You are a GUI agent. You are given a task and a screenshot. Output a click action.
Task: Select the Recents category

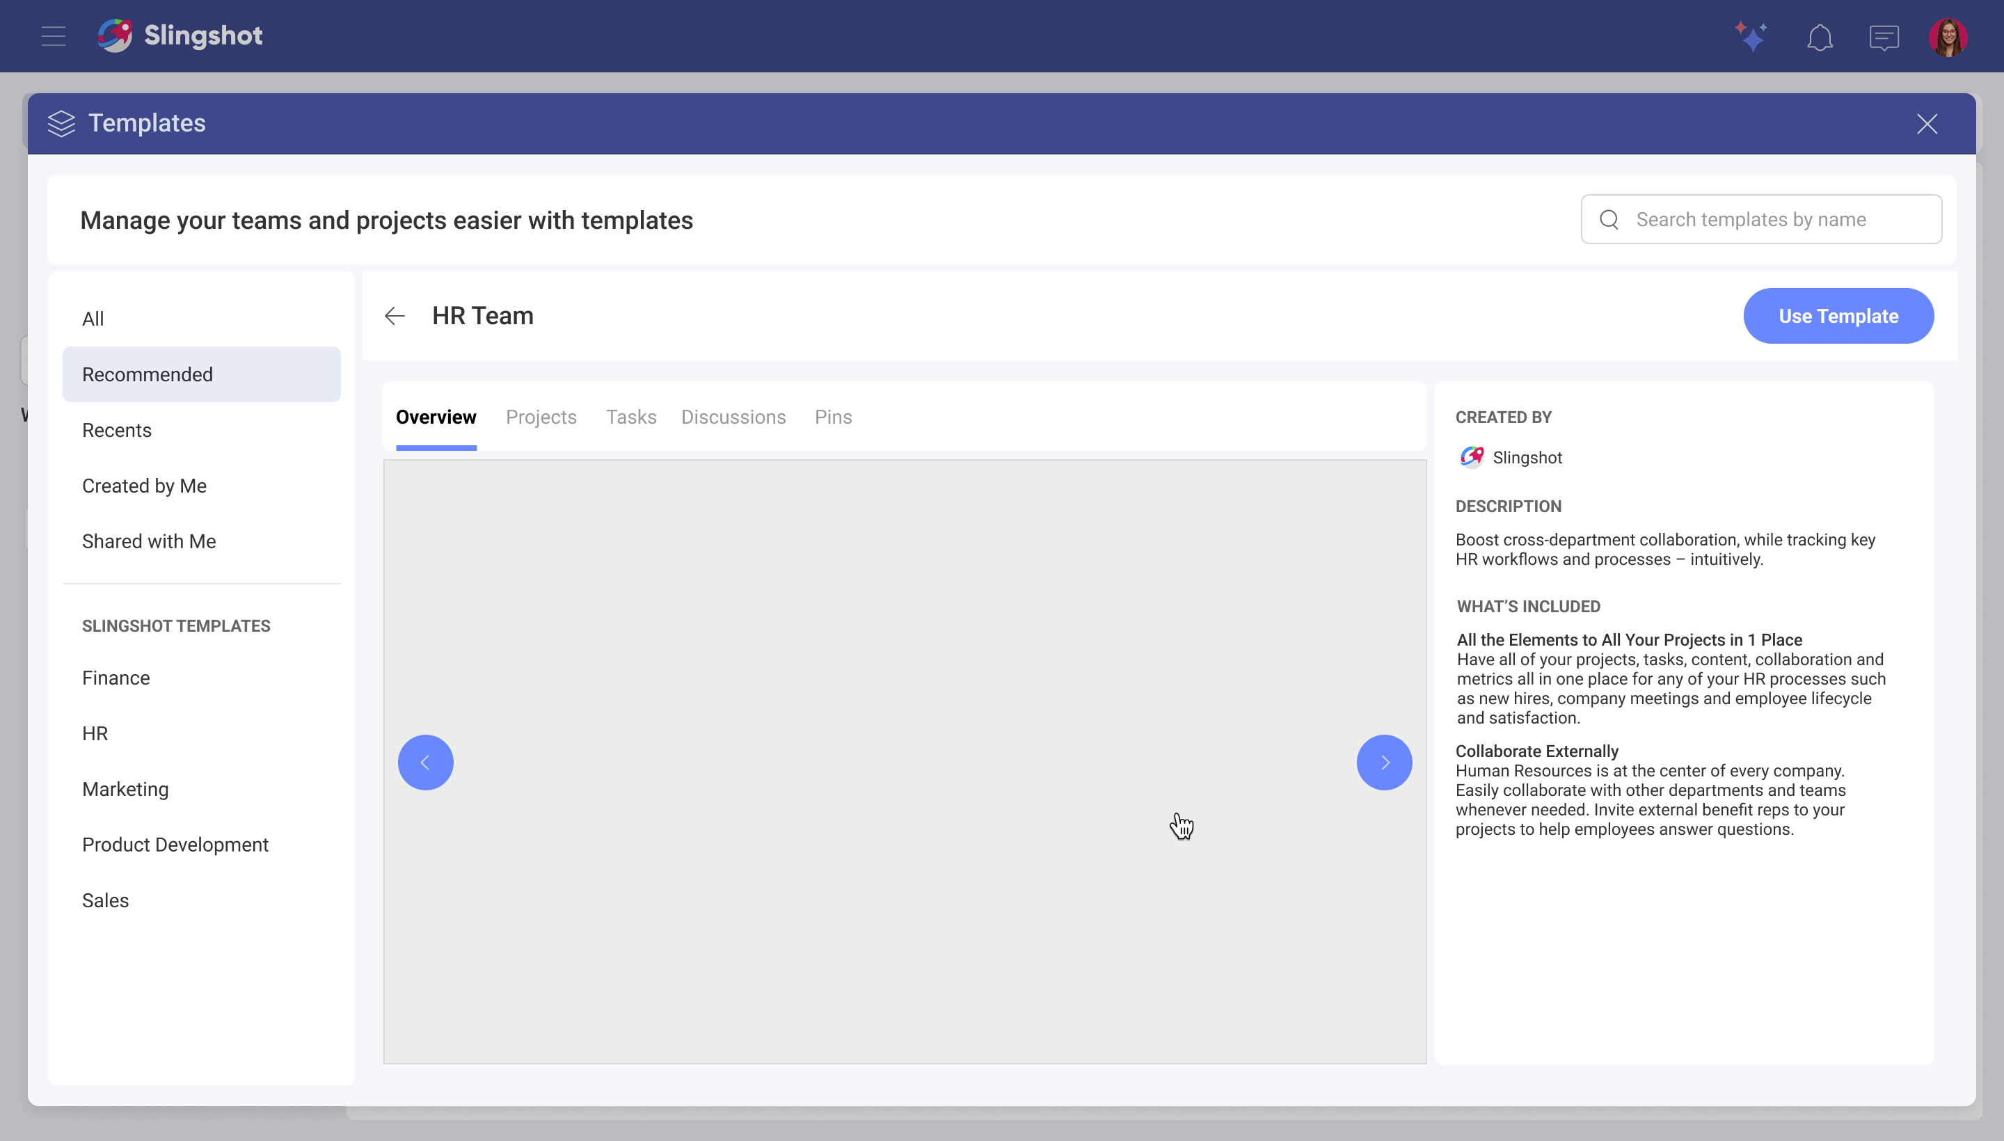point(201,430)
